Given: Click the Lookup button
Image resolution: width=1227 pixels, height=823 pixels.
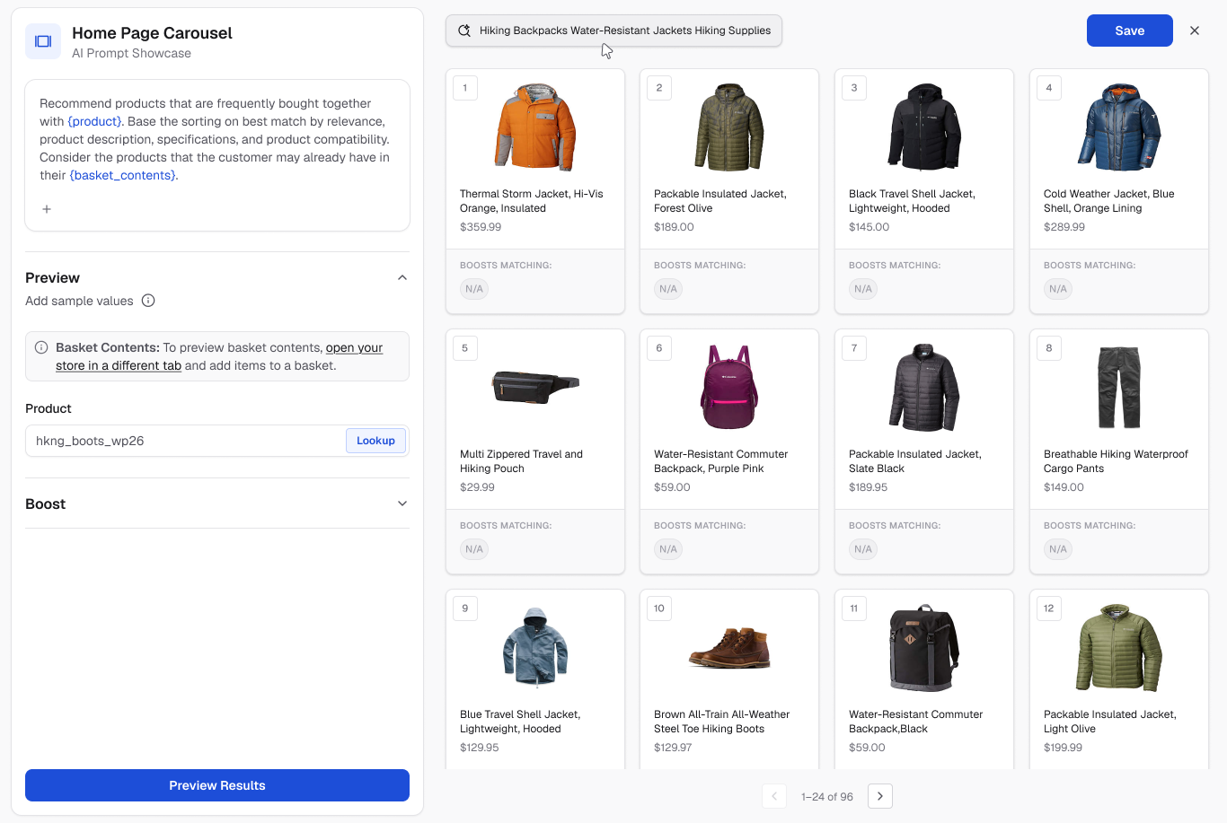Looking at the screenshot, I should coord(375,441).
